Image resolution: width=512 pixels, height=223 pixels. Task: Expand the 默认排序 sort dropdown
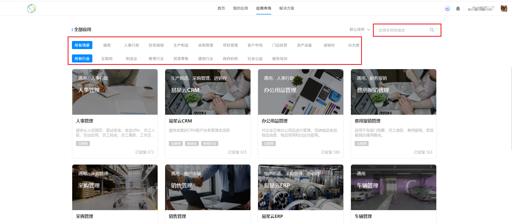point(360,29)
